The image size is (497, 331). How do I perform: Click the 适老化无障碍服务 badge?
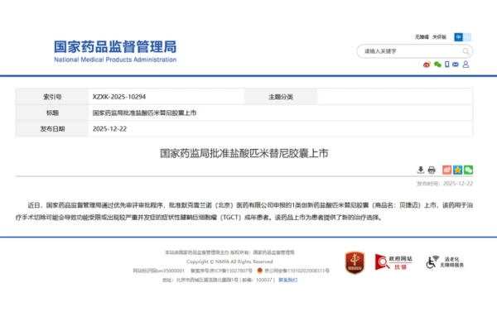pos(446,263)
